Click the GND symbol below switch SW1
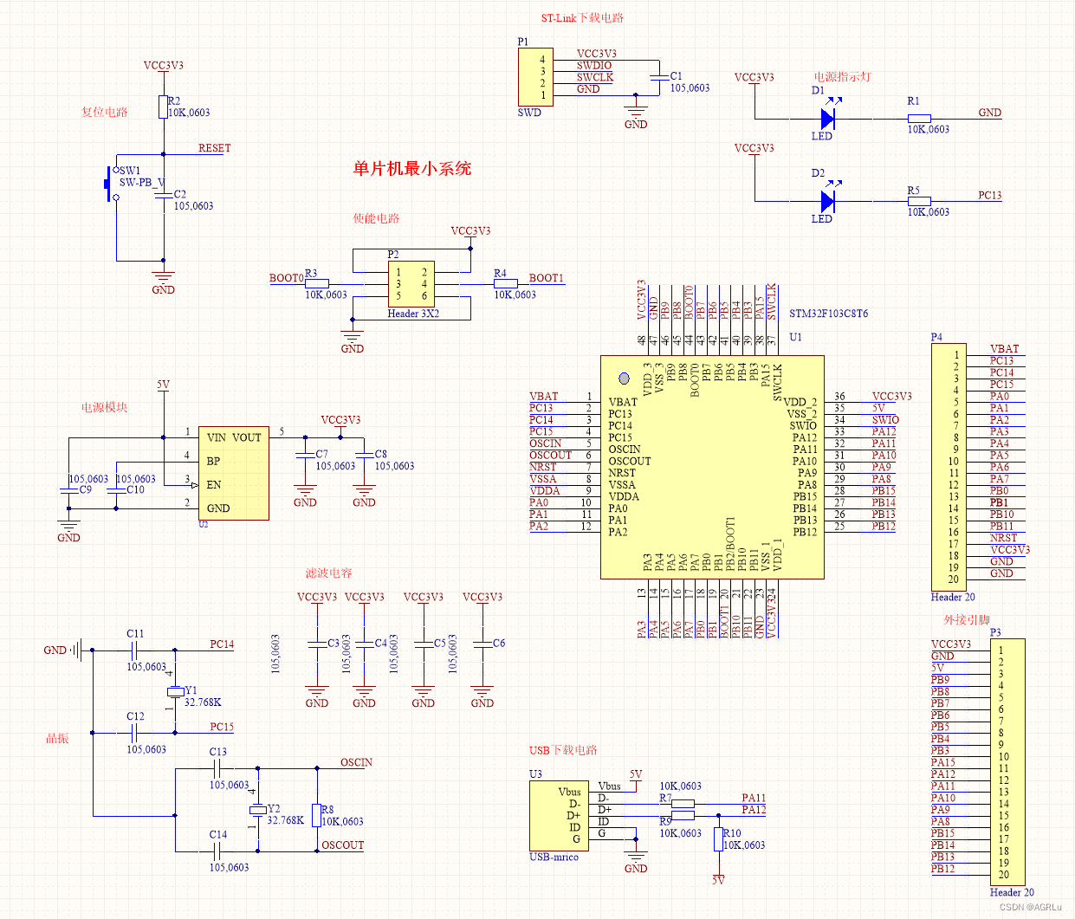 click(163, 282)
